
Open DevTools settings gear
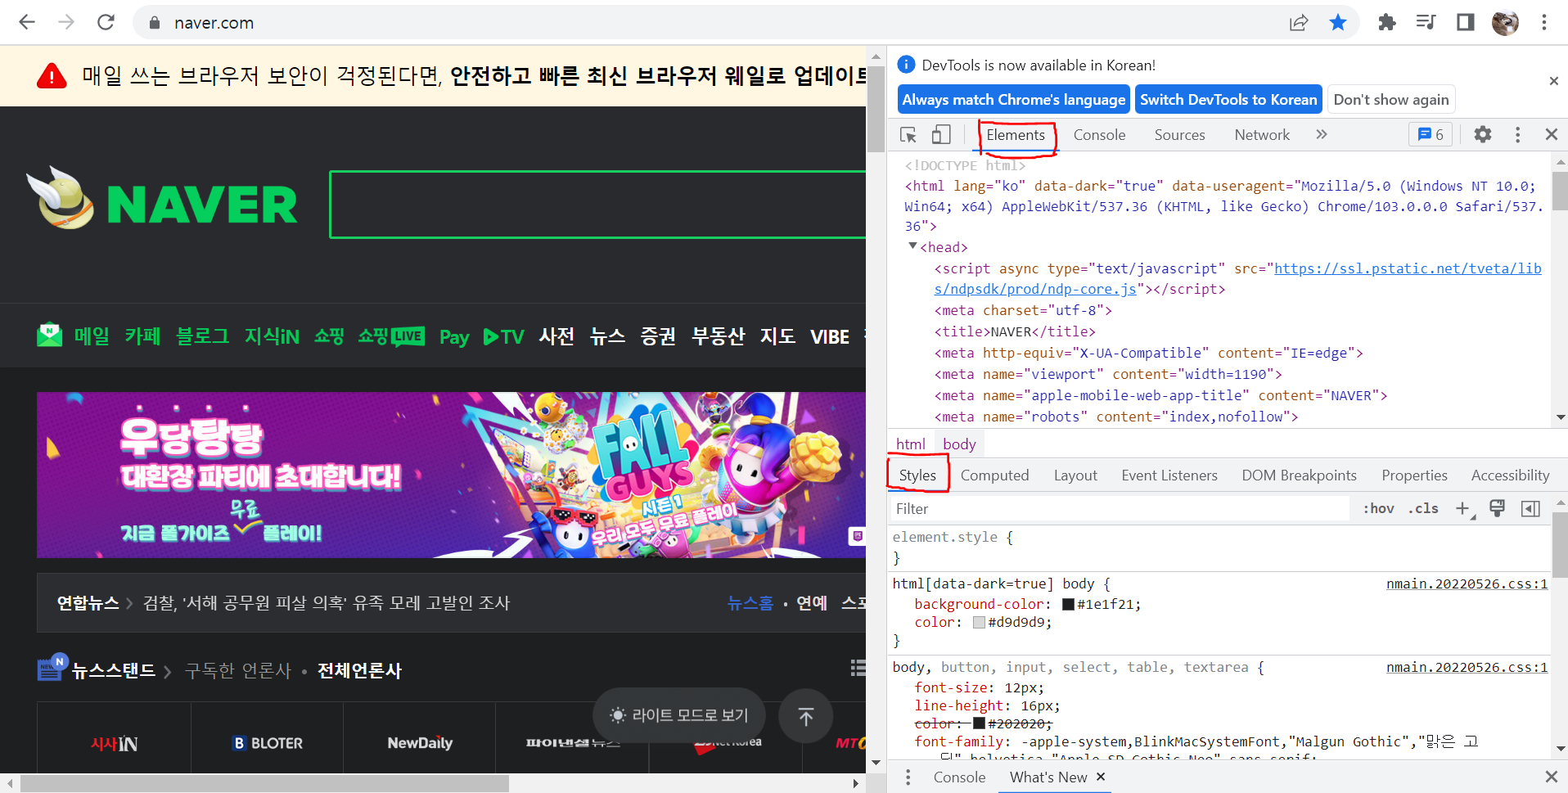tap(1483, 134)
